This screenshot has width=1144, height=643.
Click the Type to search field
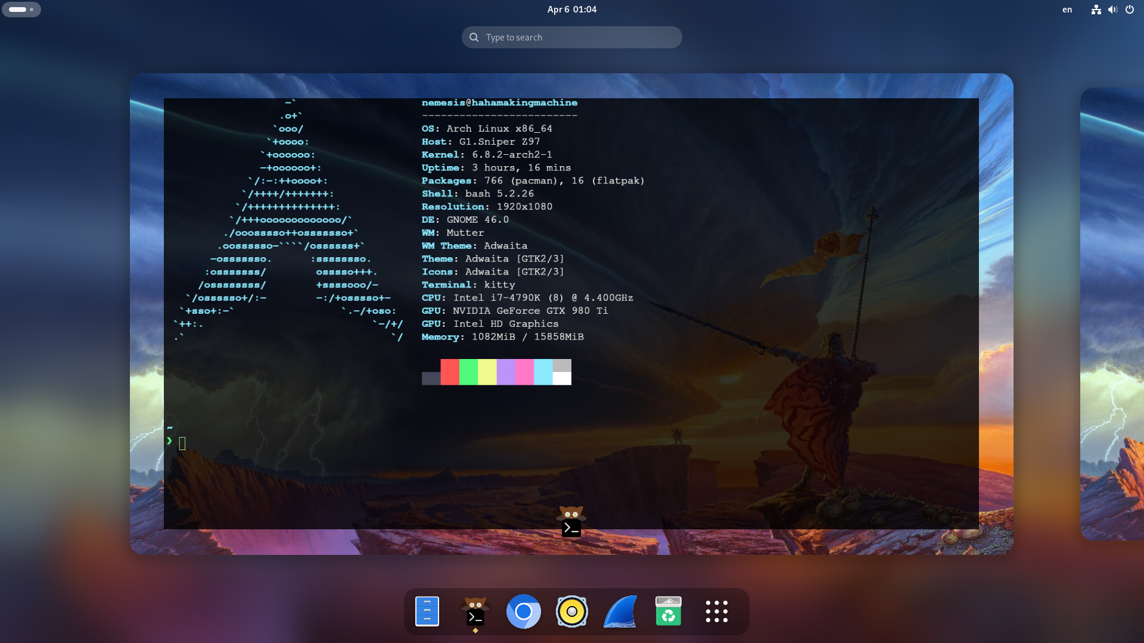(x=572, y=38)
